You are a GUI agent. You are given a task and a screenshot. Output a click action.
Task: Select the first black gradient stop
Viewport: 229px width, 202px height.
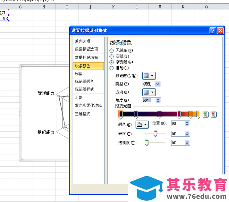tap(121, 114)
